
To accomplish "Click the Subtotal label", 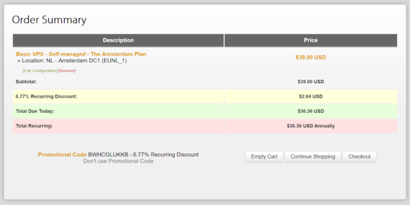I will point(26,81).
